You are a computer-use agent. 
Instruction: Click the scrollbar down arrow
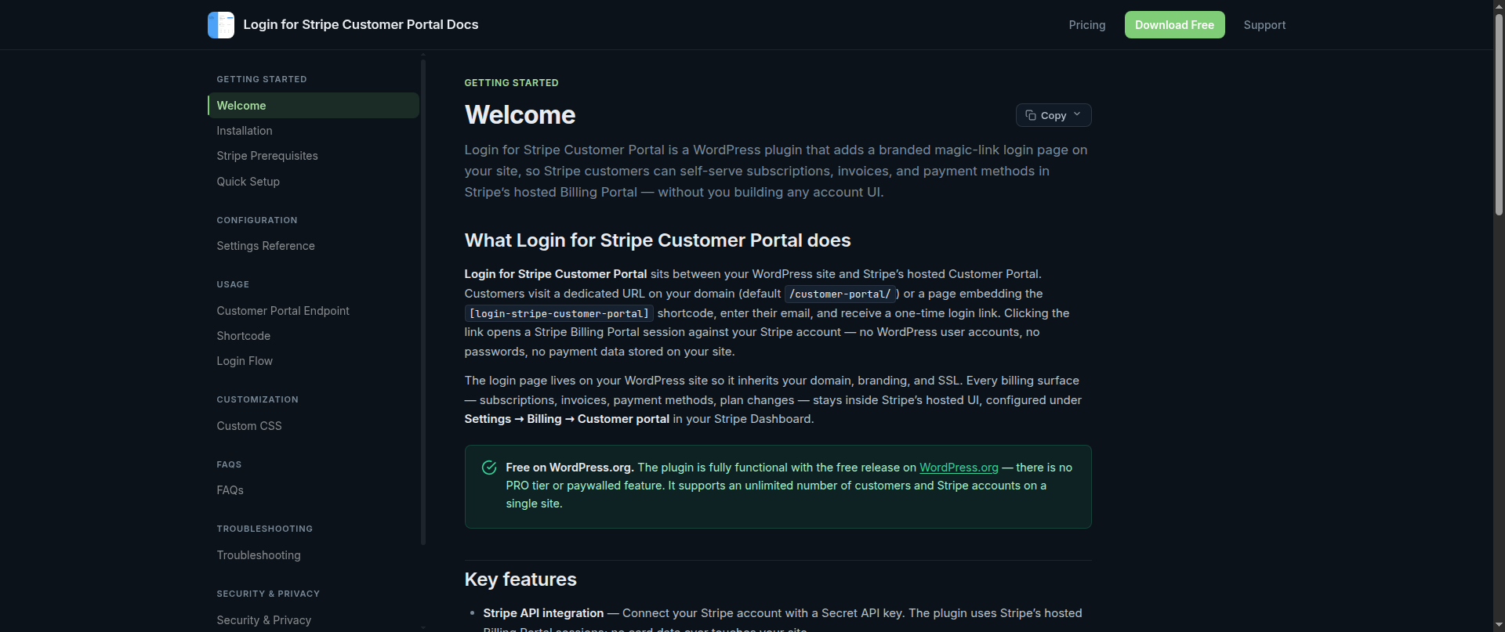tap(1499, 626)
